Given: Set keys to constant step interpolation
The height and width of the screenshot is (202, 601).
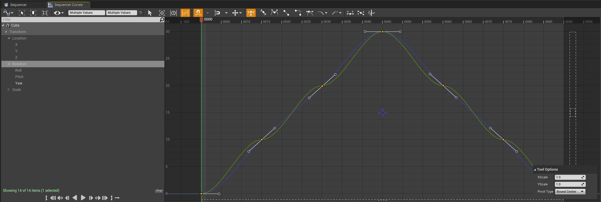Looking at the screenshot, I should [x=298, y=13].
